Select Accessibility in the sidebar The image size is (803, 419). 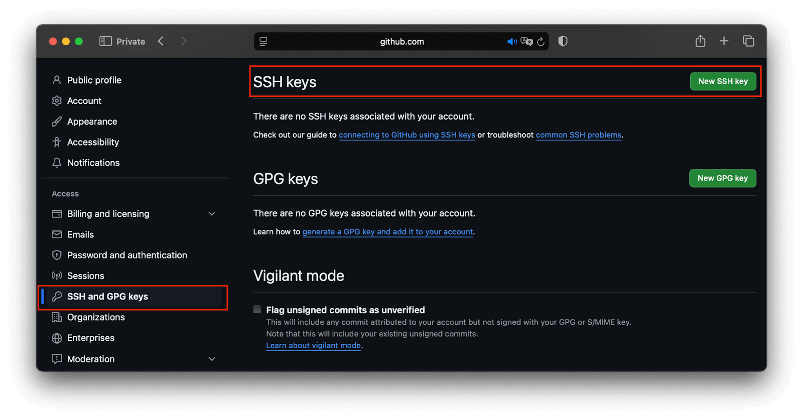[x=93, y=142]
